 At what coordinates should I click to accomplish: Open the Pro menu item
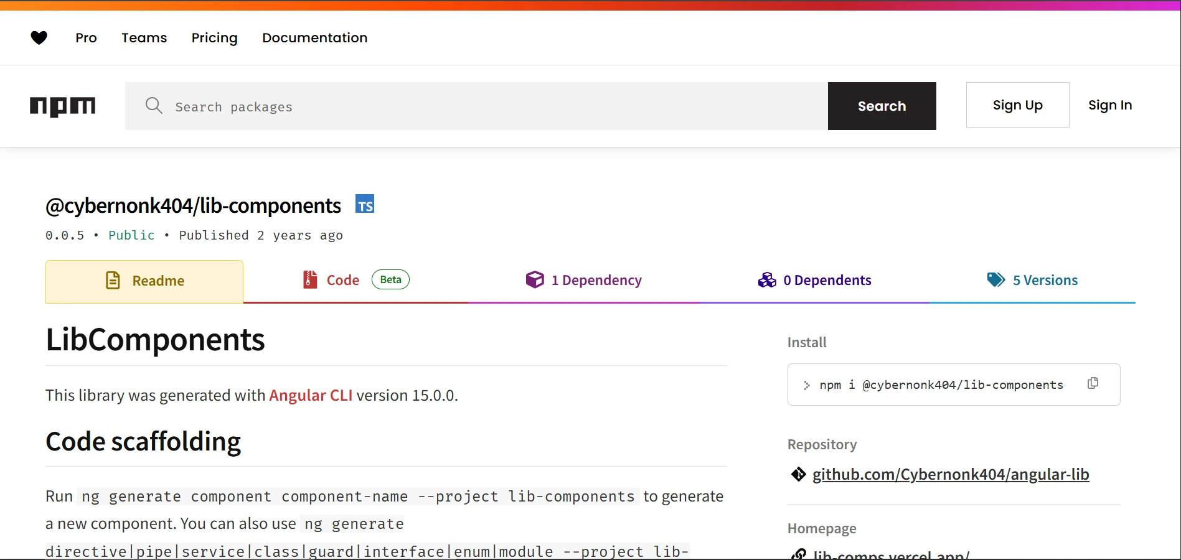pyautogui.click(x=86, y=38)
